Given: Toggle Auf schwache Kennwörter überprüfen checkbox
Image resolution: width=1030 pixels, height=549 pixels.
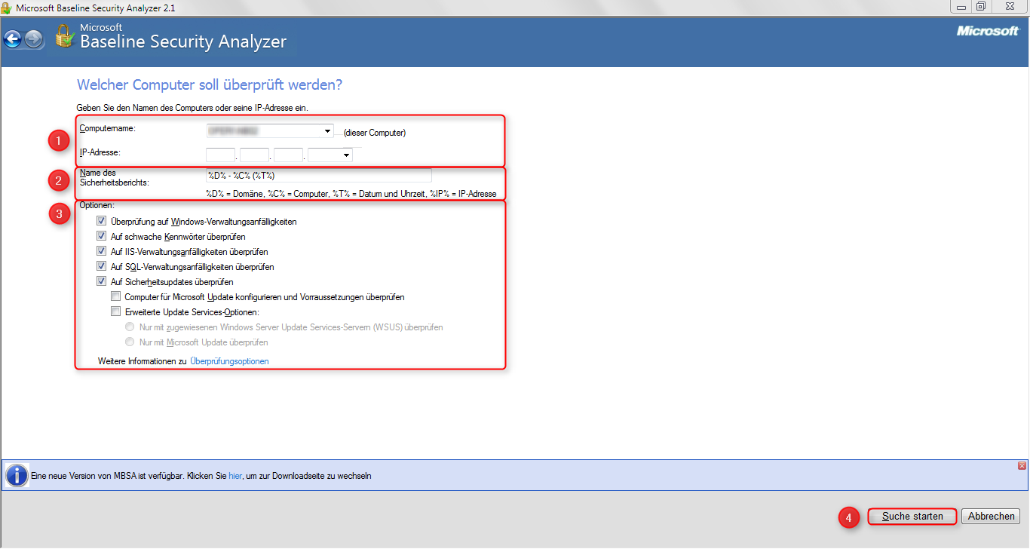Looking at the screenshot, I should click(102, 237).
